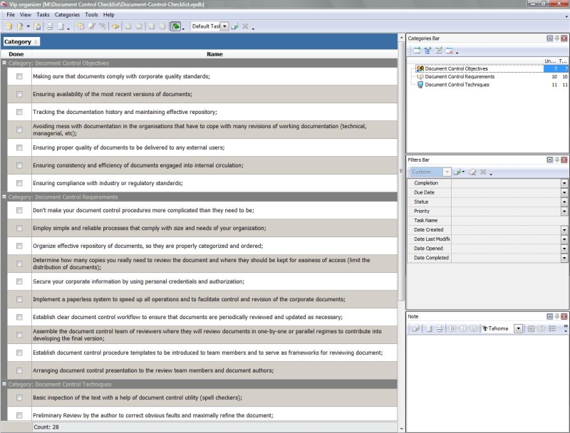Click the print icon in Note toolbar
570x433 pixels.
tap(440, 328)
